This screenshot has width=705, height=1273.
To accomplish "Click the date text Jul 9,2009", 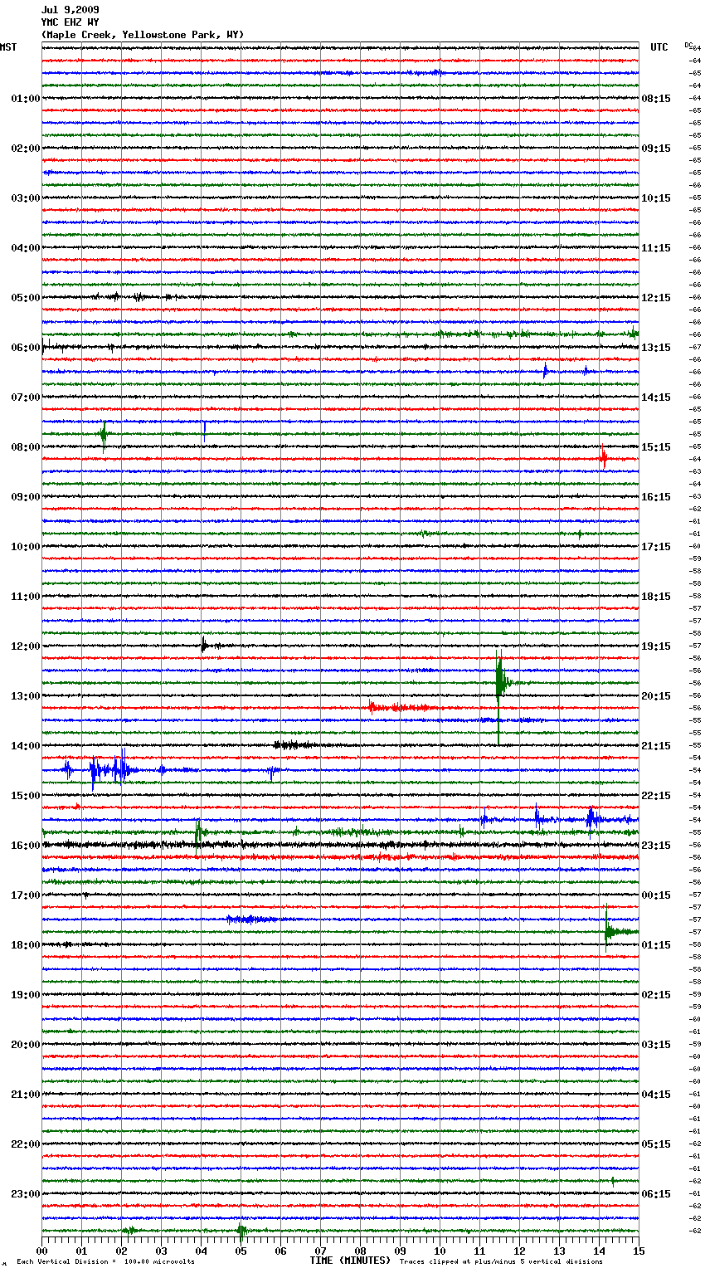I will 70,10.
